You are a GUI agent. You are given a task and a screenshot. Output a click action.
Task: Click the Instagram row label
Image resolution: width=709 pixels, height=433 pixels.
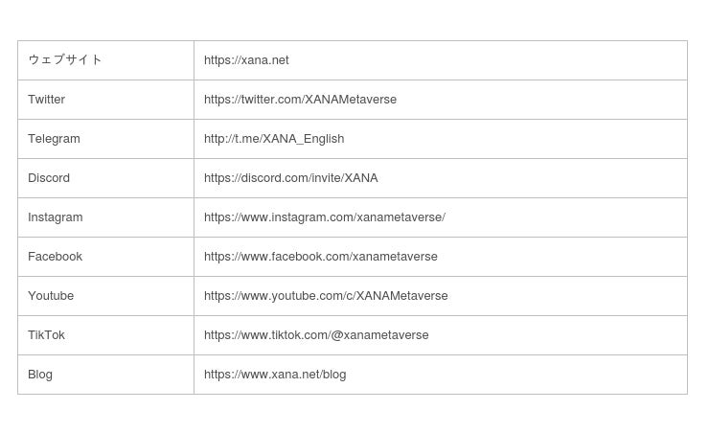tap(56, 217)
